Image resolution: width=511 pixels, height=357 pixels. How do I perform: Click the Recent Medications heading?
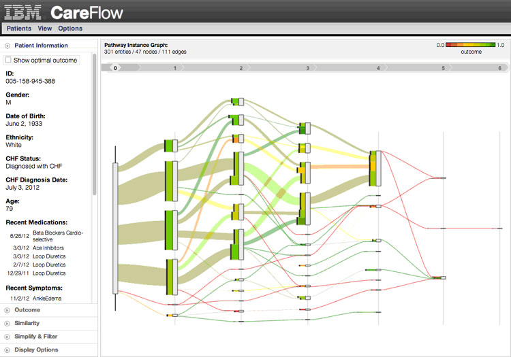click(x=37, y=222)
